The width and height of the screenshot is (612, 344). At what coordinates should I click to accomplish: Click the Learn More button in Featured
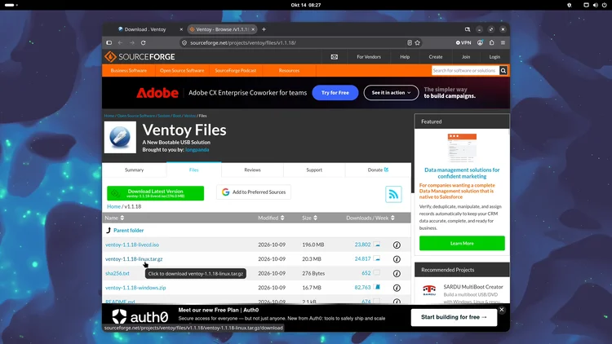pyautogui.click(x=462, y=244)
